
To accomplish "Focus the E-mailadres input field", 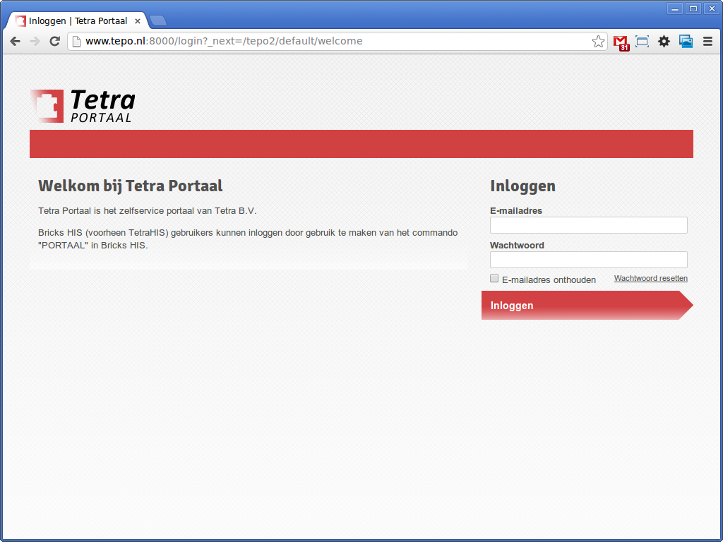I will (x=588, y=225).
